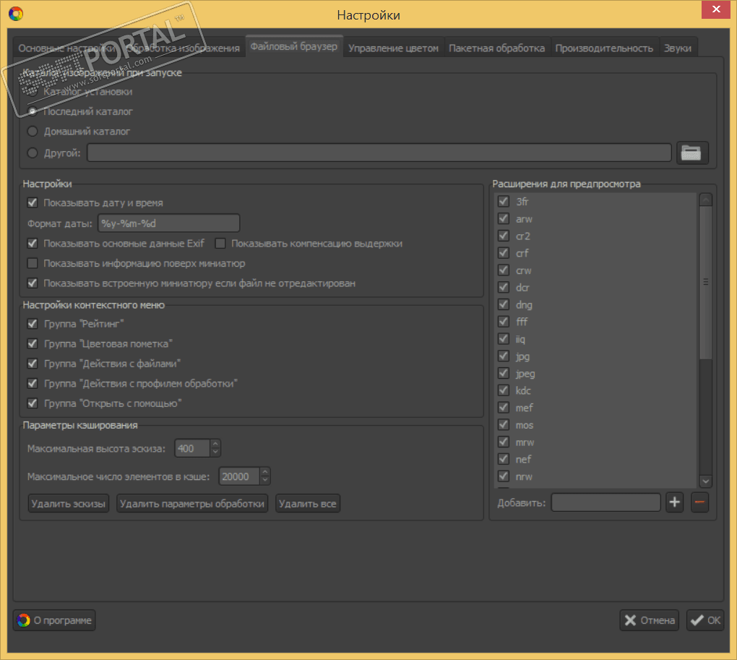Enable Показывать информацию поверх миниатюр

pyautogui.click(x=33, y=263)
